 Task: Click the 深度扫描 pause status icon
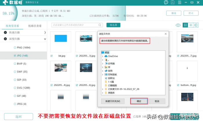click(5, 39)
